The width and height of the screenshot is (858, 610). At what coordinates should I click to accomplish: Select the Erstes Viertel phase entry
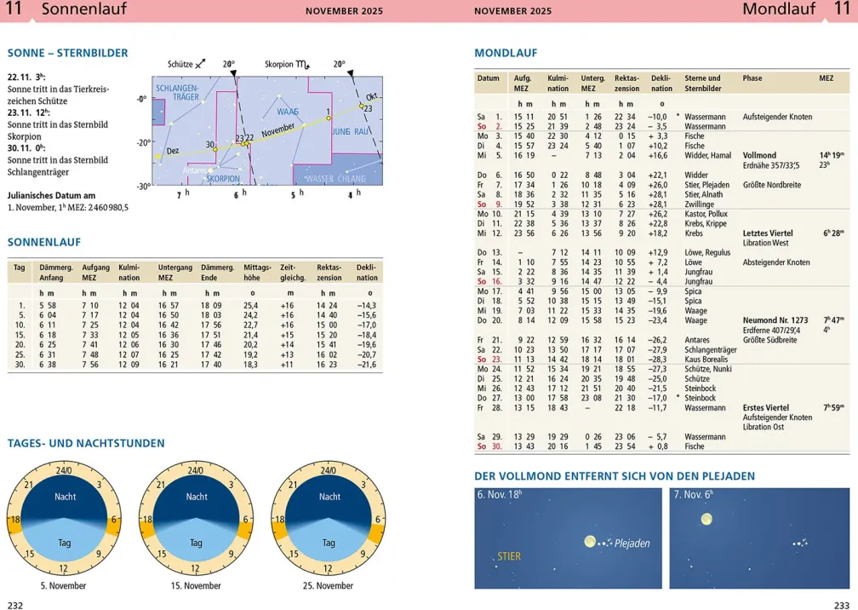[765, 408]
